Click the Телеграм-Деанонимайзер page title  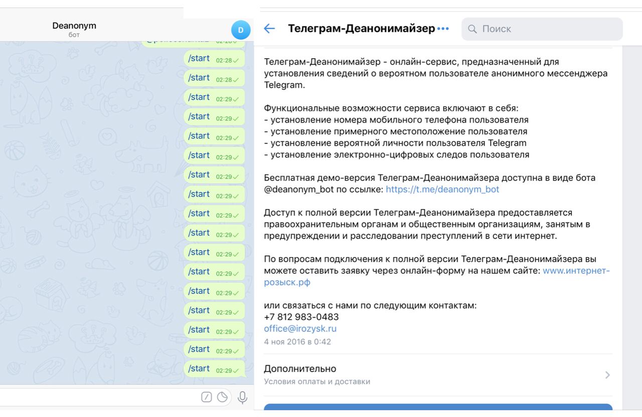pyautogui.click(x=362, y=29)
